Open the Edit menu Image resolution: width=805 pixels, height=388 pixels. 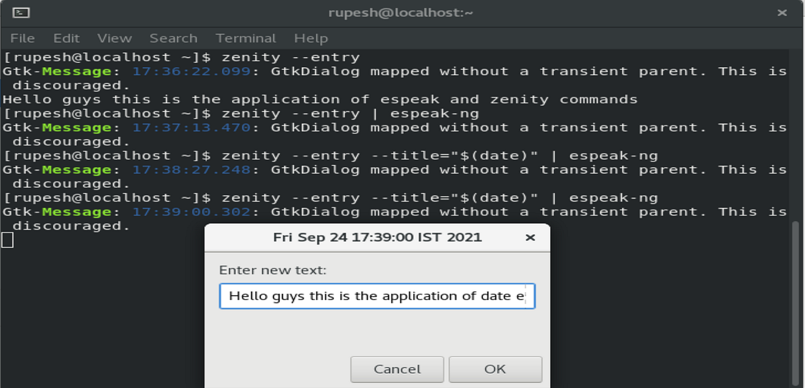click(x=66, y=38)
